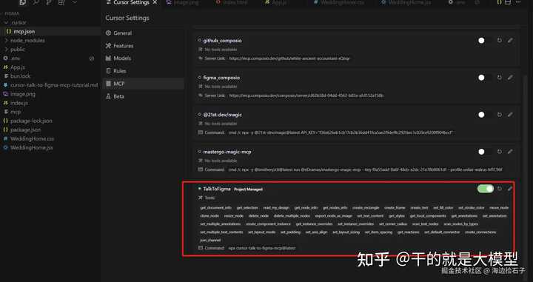This screenshot has height=282, width=533.
Task: Open bun.lock in the explorer
Action: 50,76
